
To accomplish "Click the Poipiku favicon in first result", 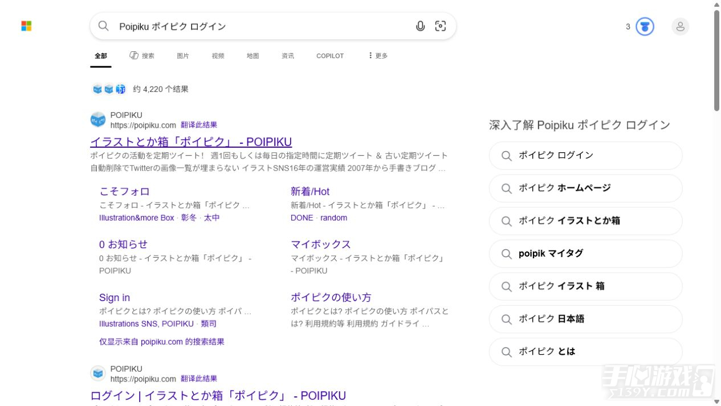I will [x=98, y=120].
